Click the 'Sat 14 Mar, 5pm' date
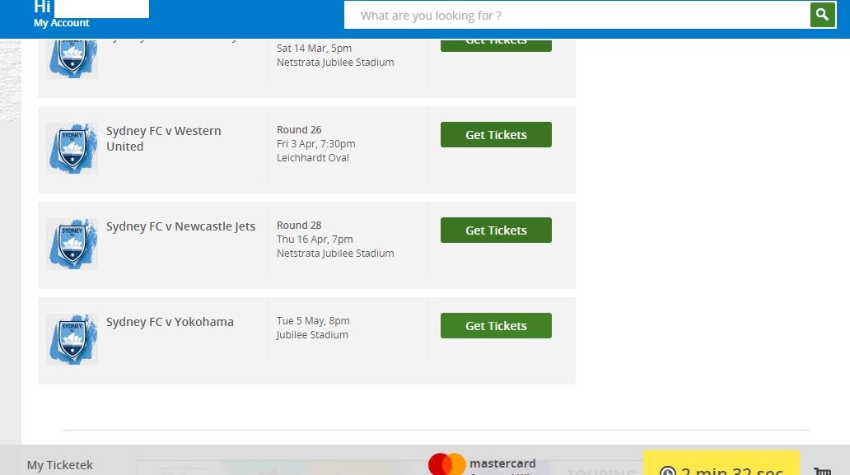This screenshot has height=475, width=850. point(314,49)
